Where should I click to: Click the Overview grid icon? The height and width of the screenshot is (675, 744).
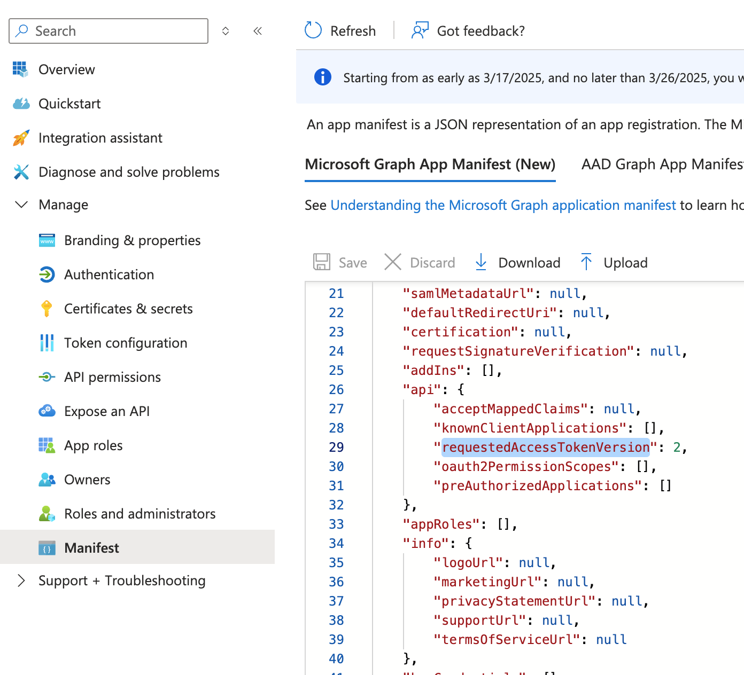pyautogui.click(x=20, y=69)
